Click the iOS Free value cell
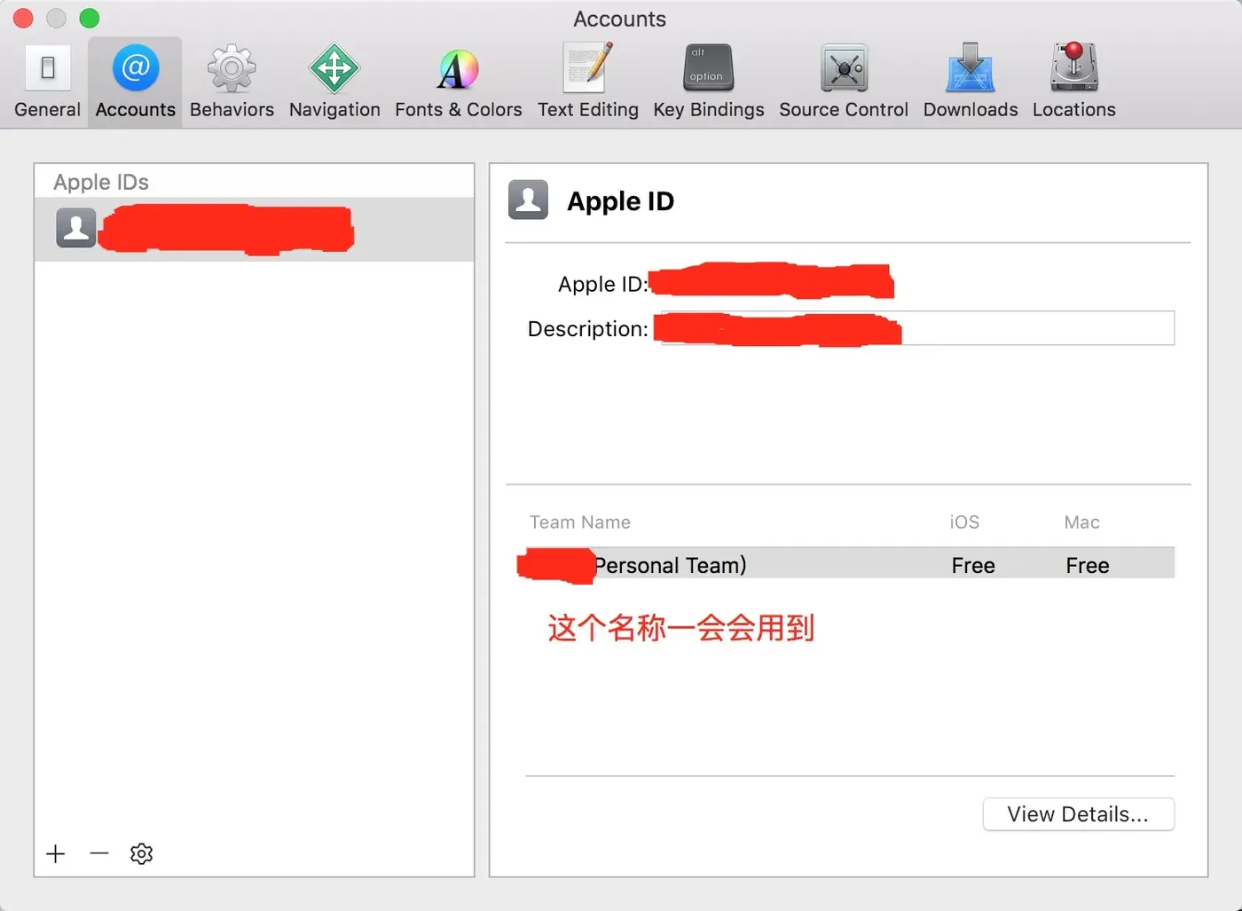This screenshot has width=1242, height=911. (973, 566)
